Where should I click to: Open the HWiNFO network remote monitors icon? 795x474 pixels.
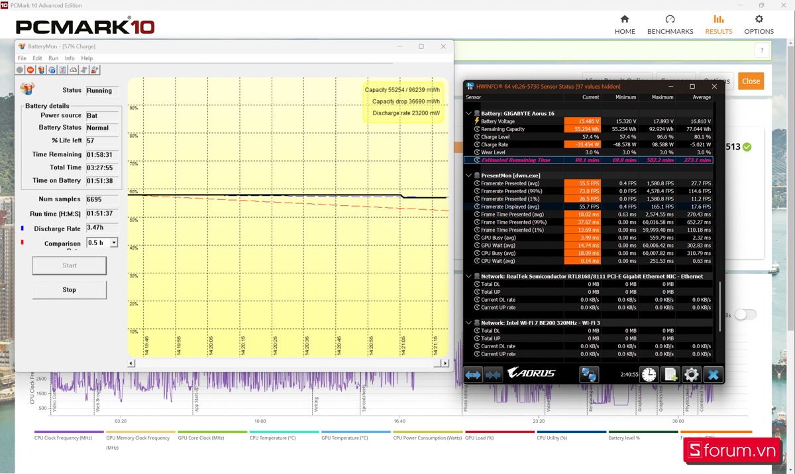589,375
